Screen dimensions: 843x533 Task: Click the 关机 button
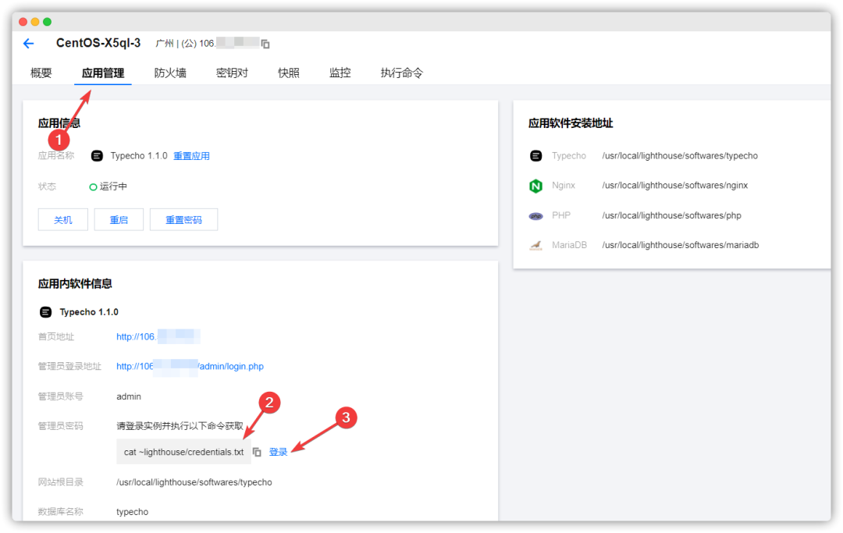pyautogui.click(x=63, y=220)
